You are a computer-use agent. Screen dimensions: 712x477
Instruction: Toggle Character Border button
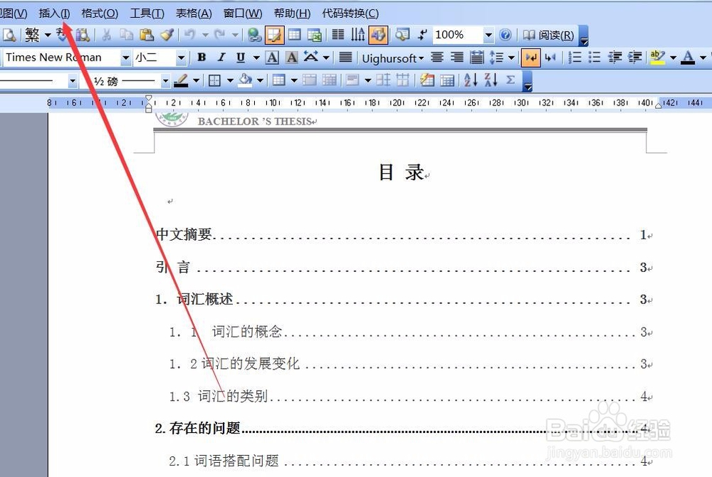tap(272, 57)
